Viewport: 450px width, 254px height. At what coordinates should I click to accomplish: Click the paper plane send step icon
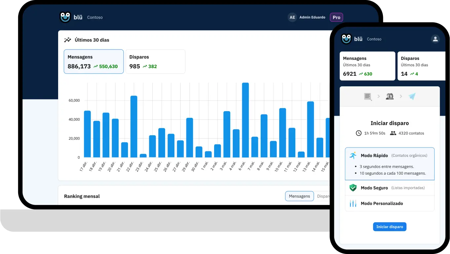(x=412, y=97)
